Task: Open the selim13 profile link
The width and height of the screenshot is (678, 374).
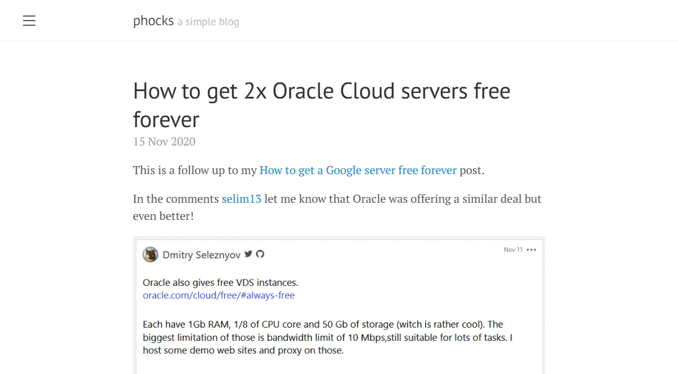Action: click(x=242, y=199)
